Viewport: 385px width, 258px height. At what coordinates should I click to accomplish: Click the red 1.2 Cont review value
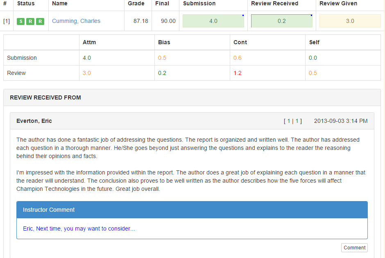point(238,73)
